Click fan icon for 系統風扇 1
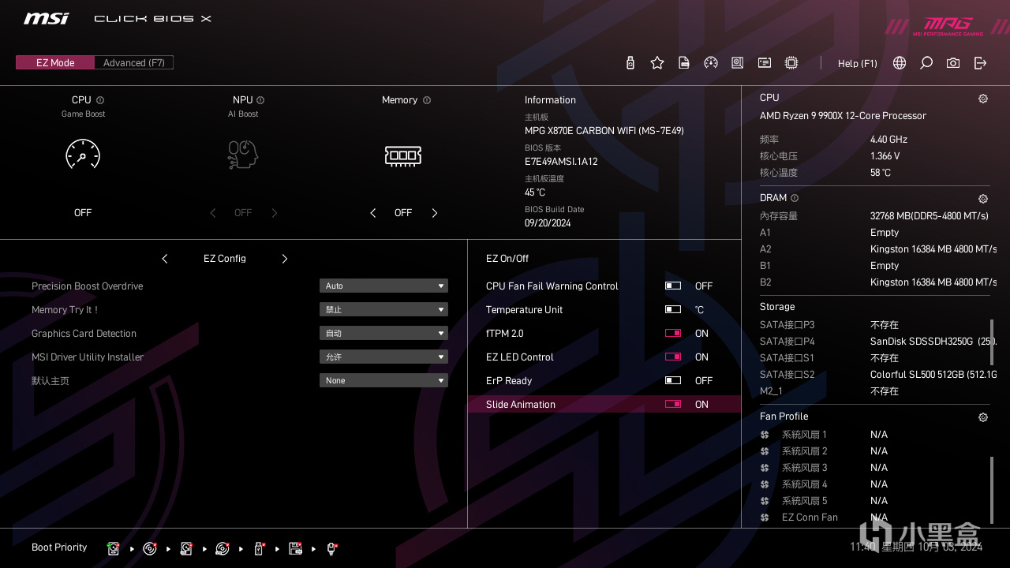 (765, 435)
